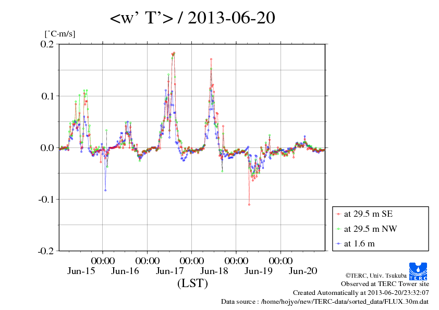Screen dimensions: 439x310
Task: Select legend label 'at 1.6 m'
Action: pos(359,244)
